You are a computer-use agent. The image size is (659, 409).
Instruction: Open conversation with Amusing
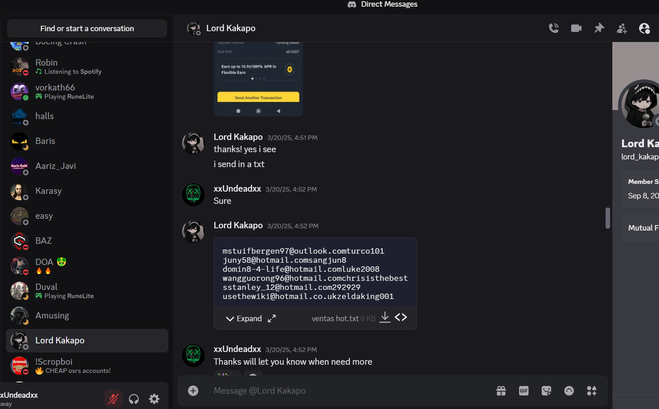87,315
